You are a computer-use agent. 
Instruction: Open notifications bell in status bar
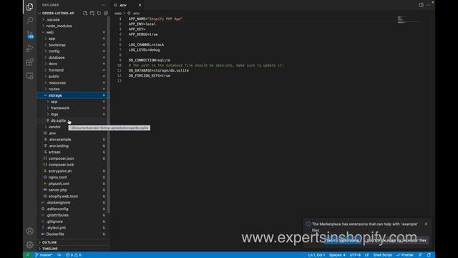(429, 255)
